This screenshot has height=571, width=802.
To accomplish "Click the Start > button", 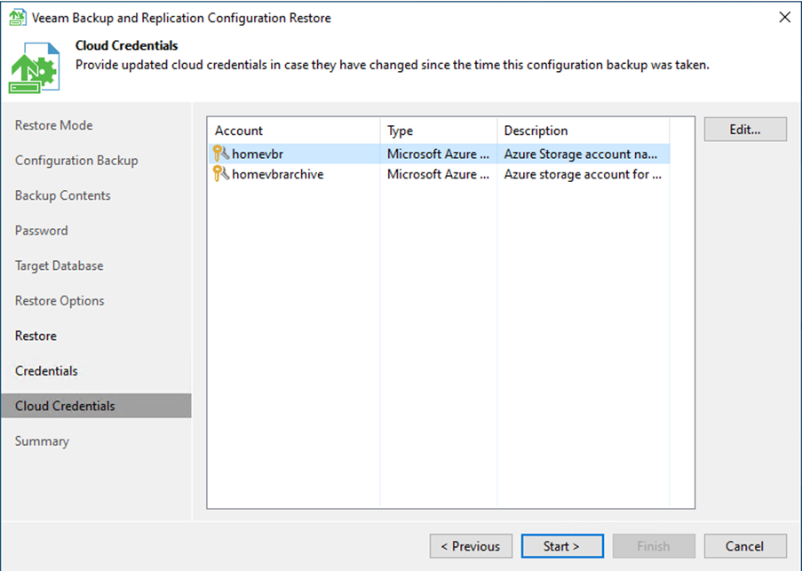I will click(562, 546).
